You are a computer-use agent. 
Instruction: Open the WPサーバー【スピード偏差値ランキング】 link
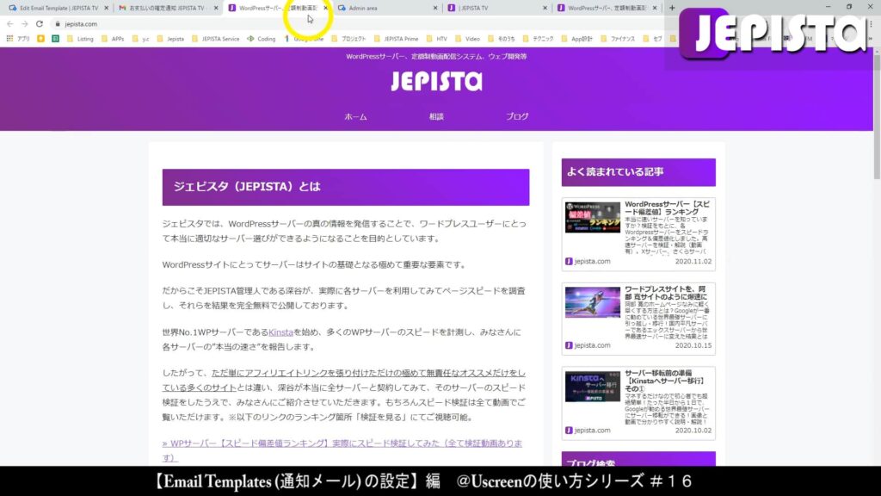(342, 450)
